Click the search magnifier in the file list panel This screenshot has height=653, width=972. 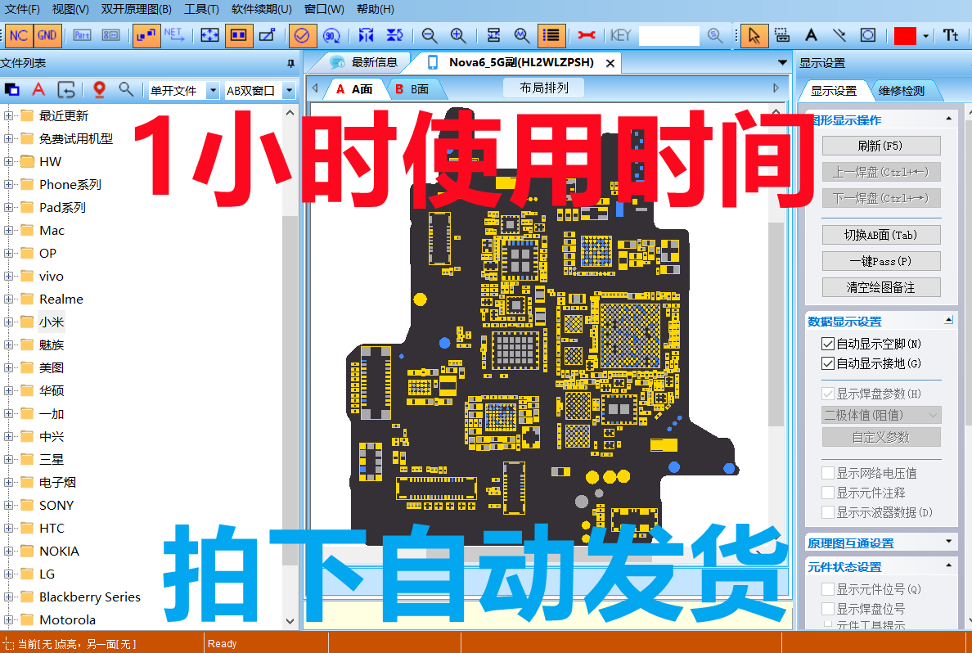124,91
